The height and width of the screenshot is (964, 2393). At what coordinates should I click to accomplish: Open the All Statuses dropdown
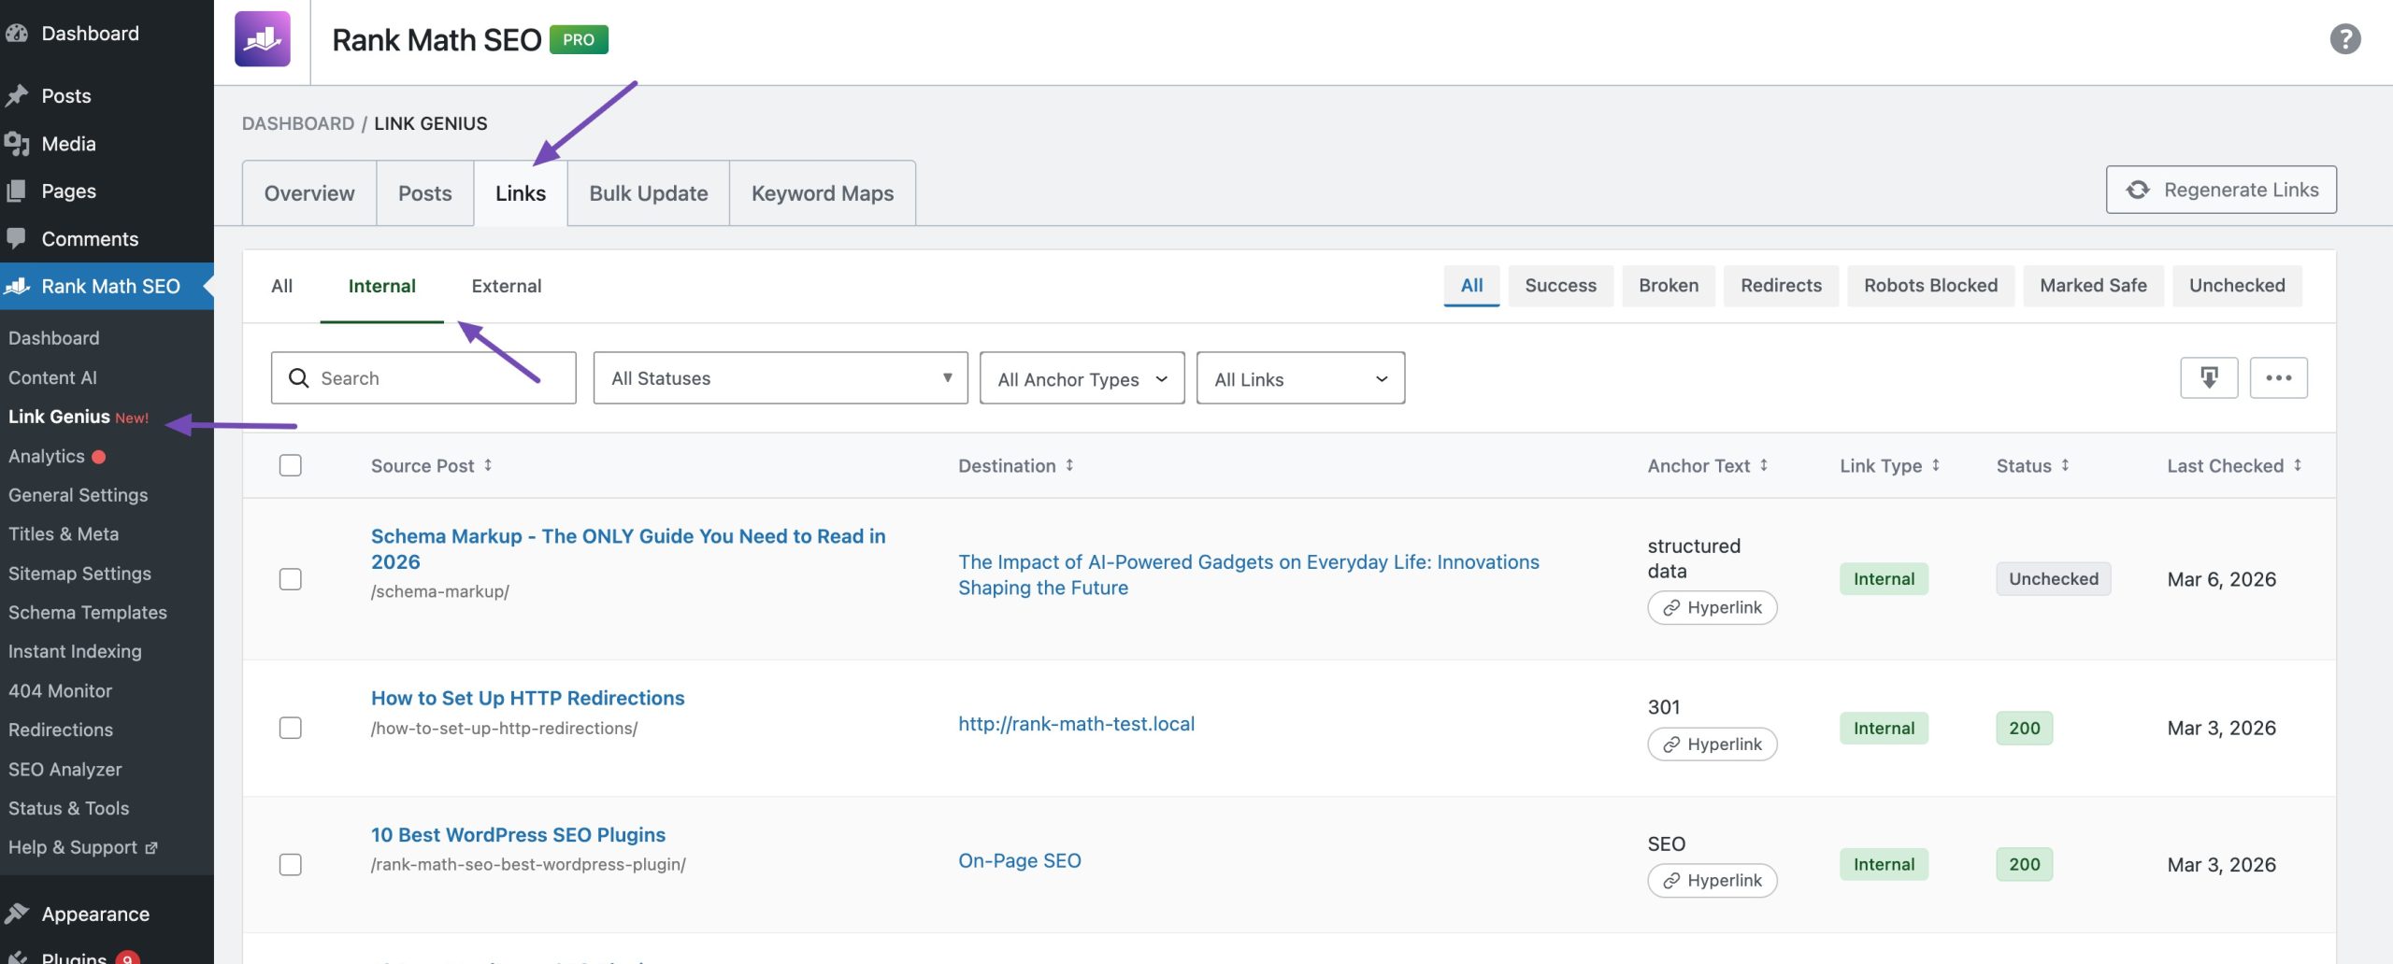click(x=781, y=377)
